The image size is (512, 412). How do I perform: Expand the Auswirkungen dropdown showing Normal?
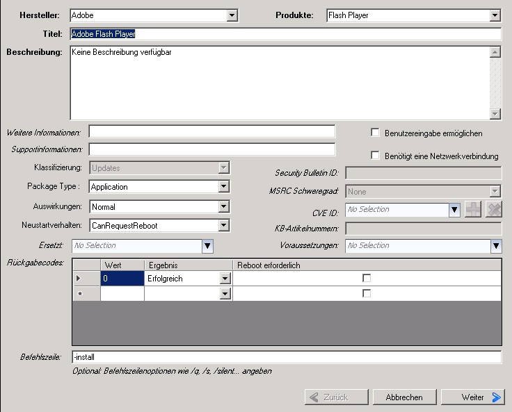224,206
